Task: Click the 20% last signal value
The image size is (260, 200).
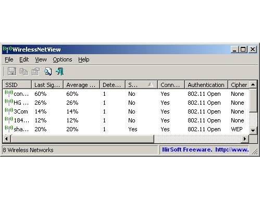Action: (41, 129)
